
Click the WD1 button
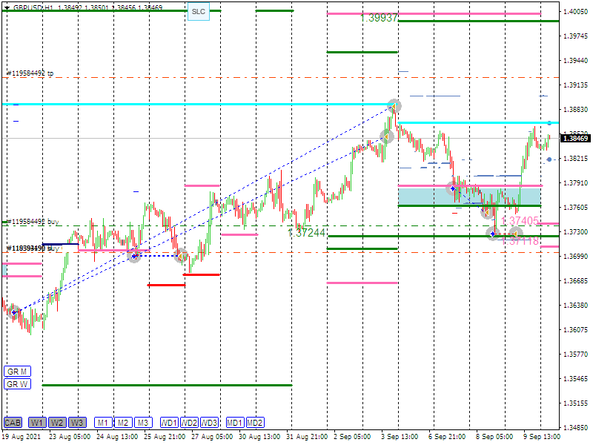pyautogui.click(x=169, y=423)
